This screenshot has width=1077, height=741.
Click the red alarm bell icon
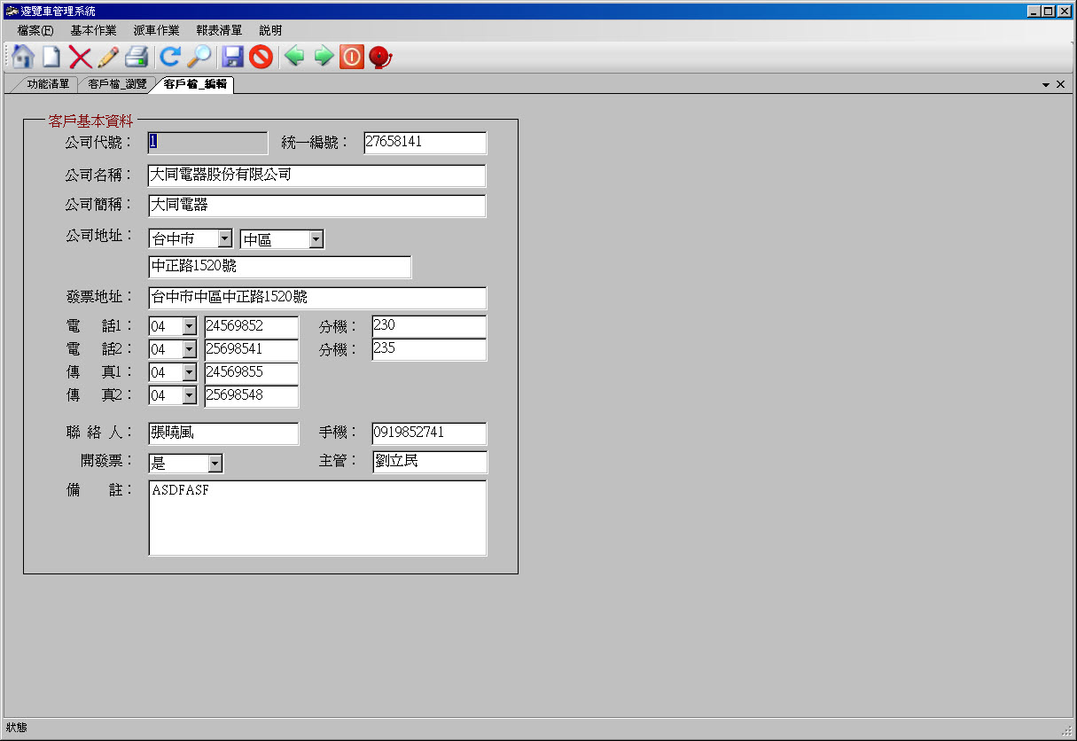(x=381, y=58)
